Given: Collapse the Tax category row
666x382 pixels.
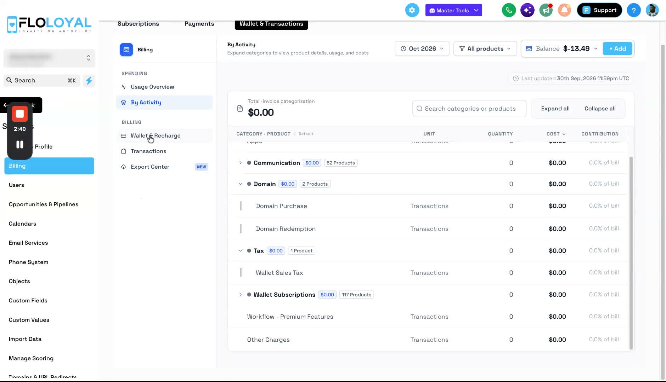Looking at the screenshot, I should point(240,250).
